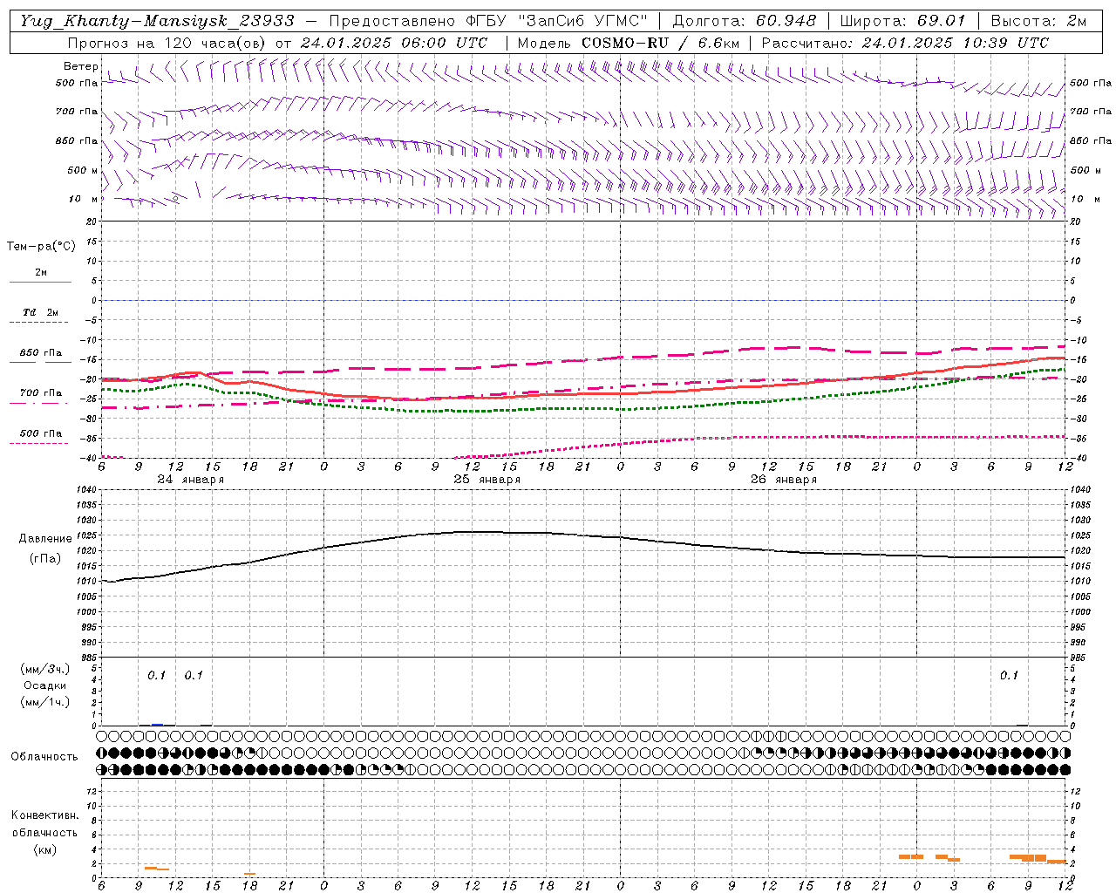Screen dimensions: 1116x893
Task: Click the 'Td 2м' dew point legend entry
Action: click(x=41, y=312)
